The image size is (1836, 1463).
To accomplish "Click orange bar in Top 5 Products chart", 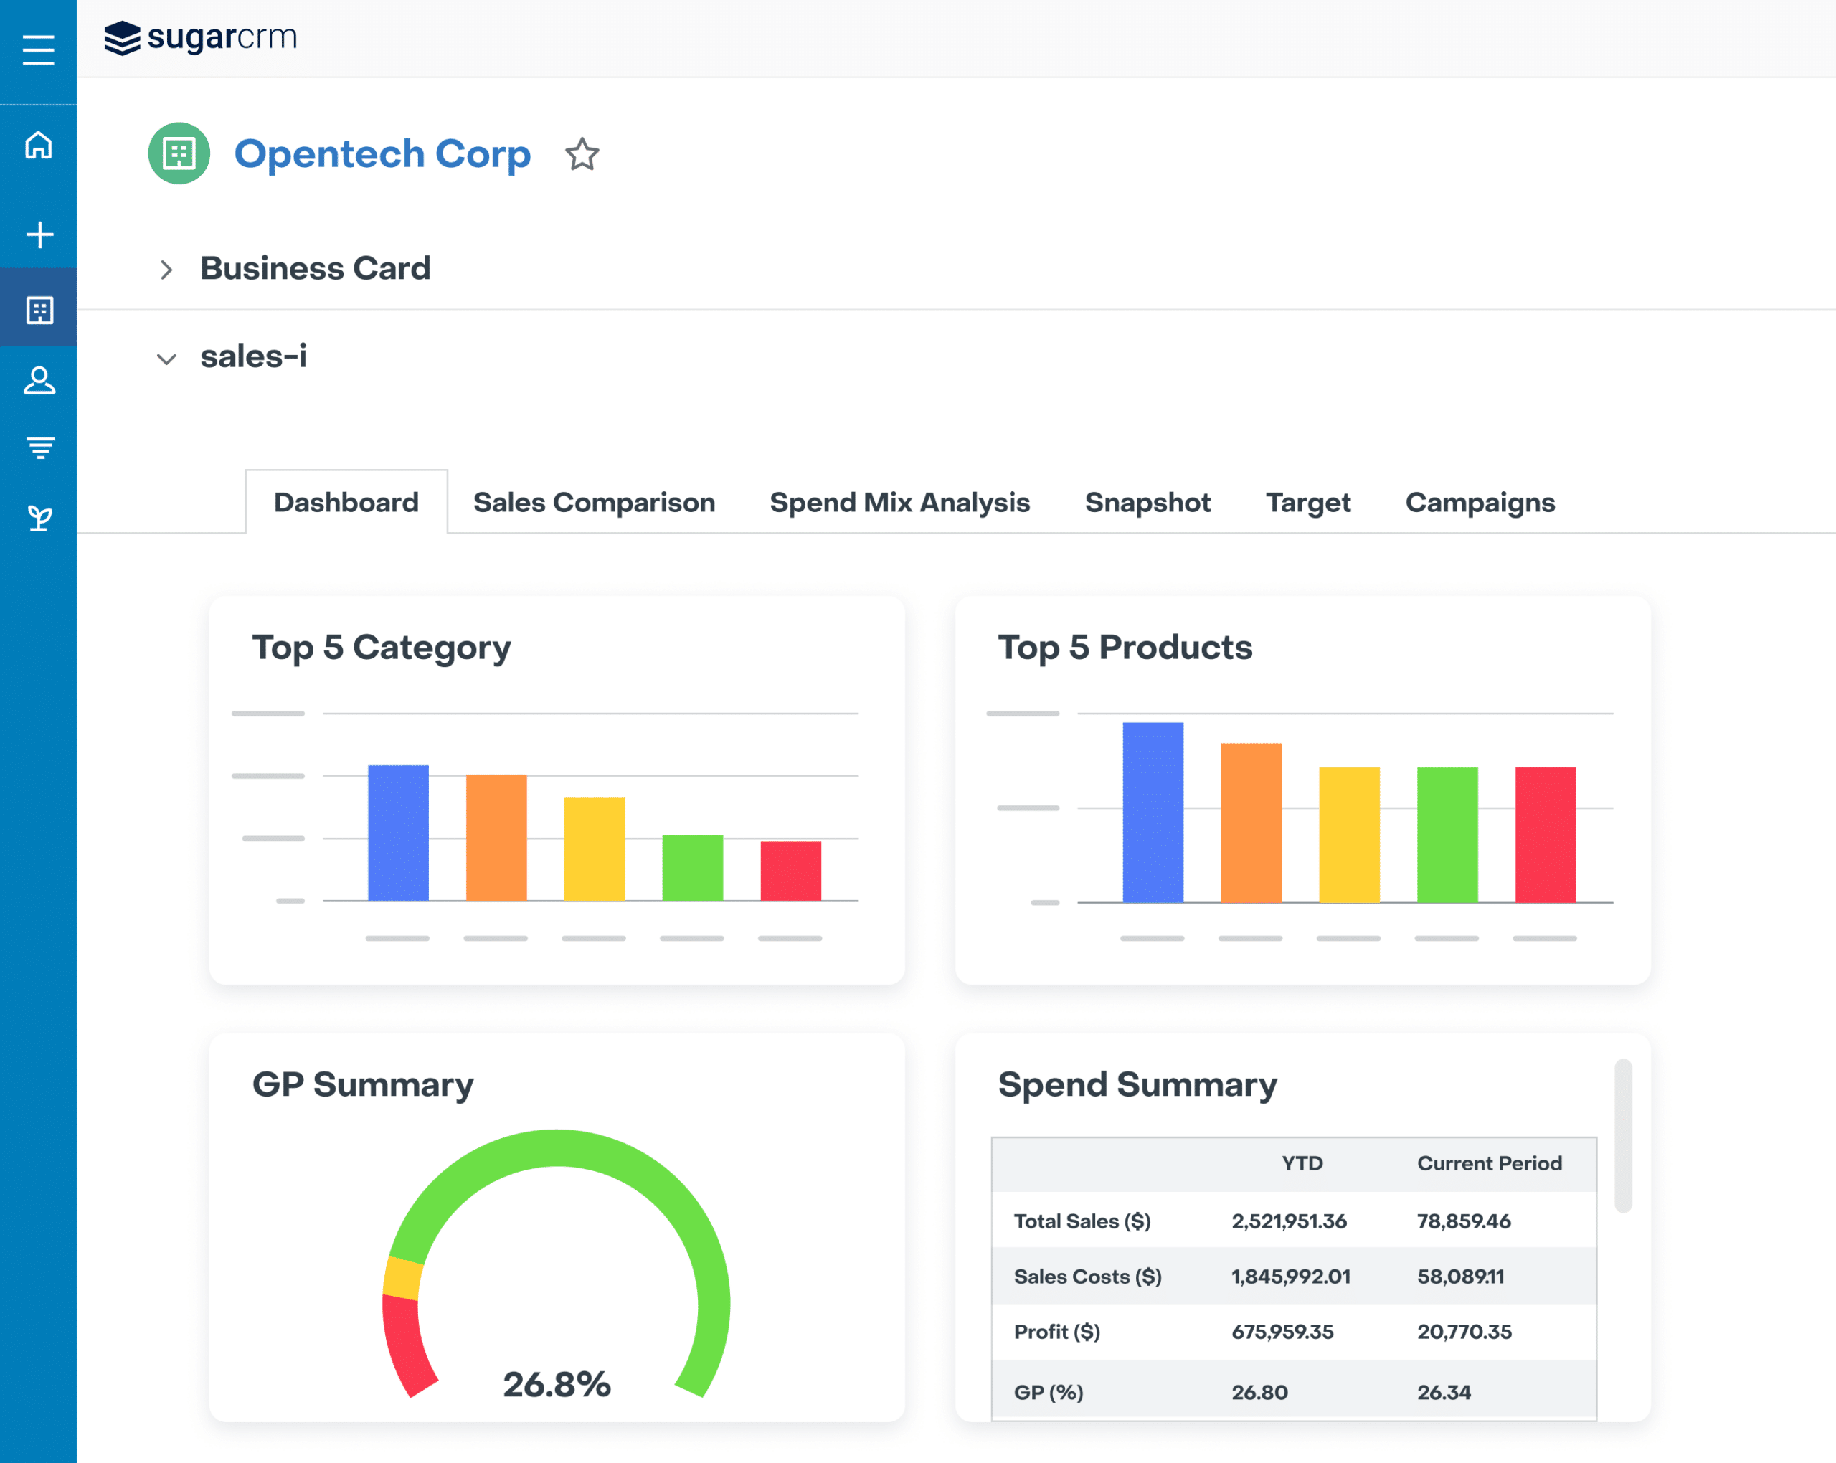I will [x=1251, y=823].
